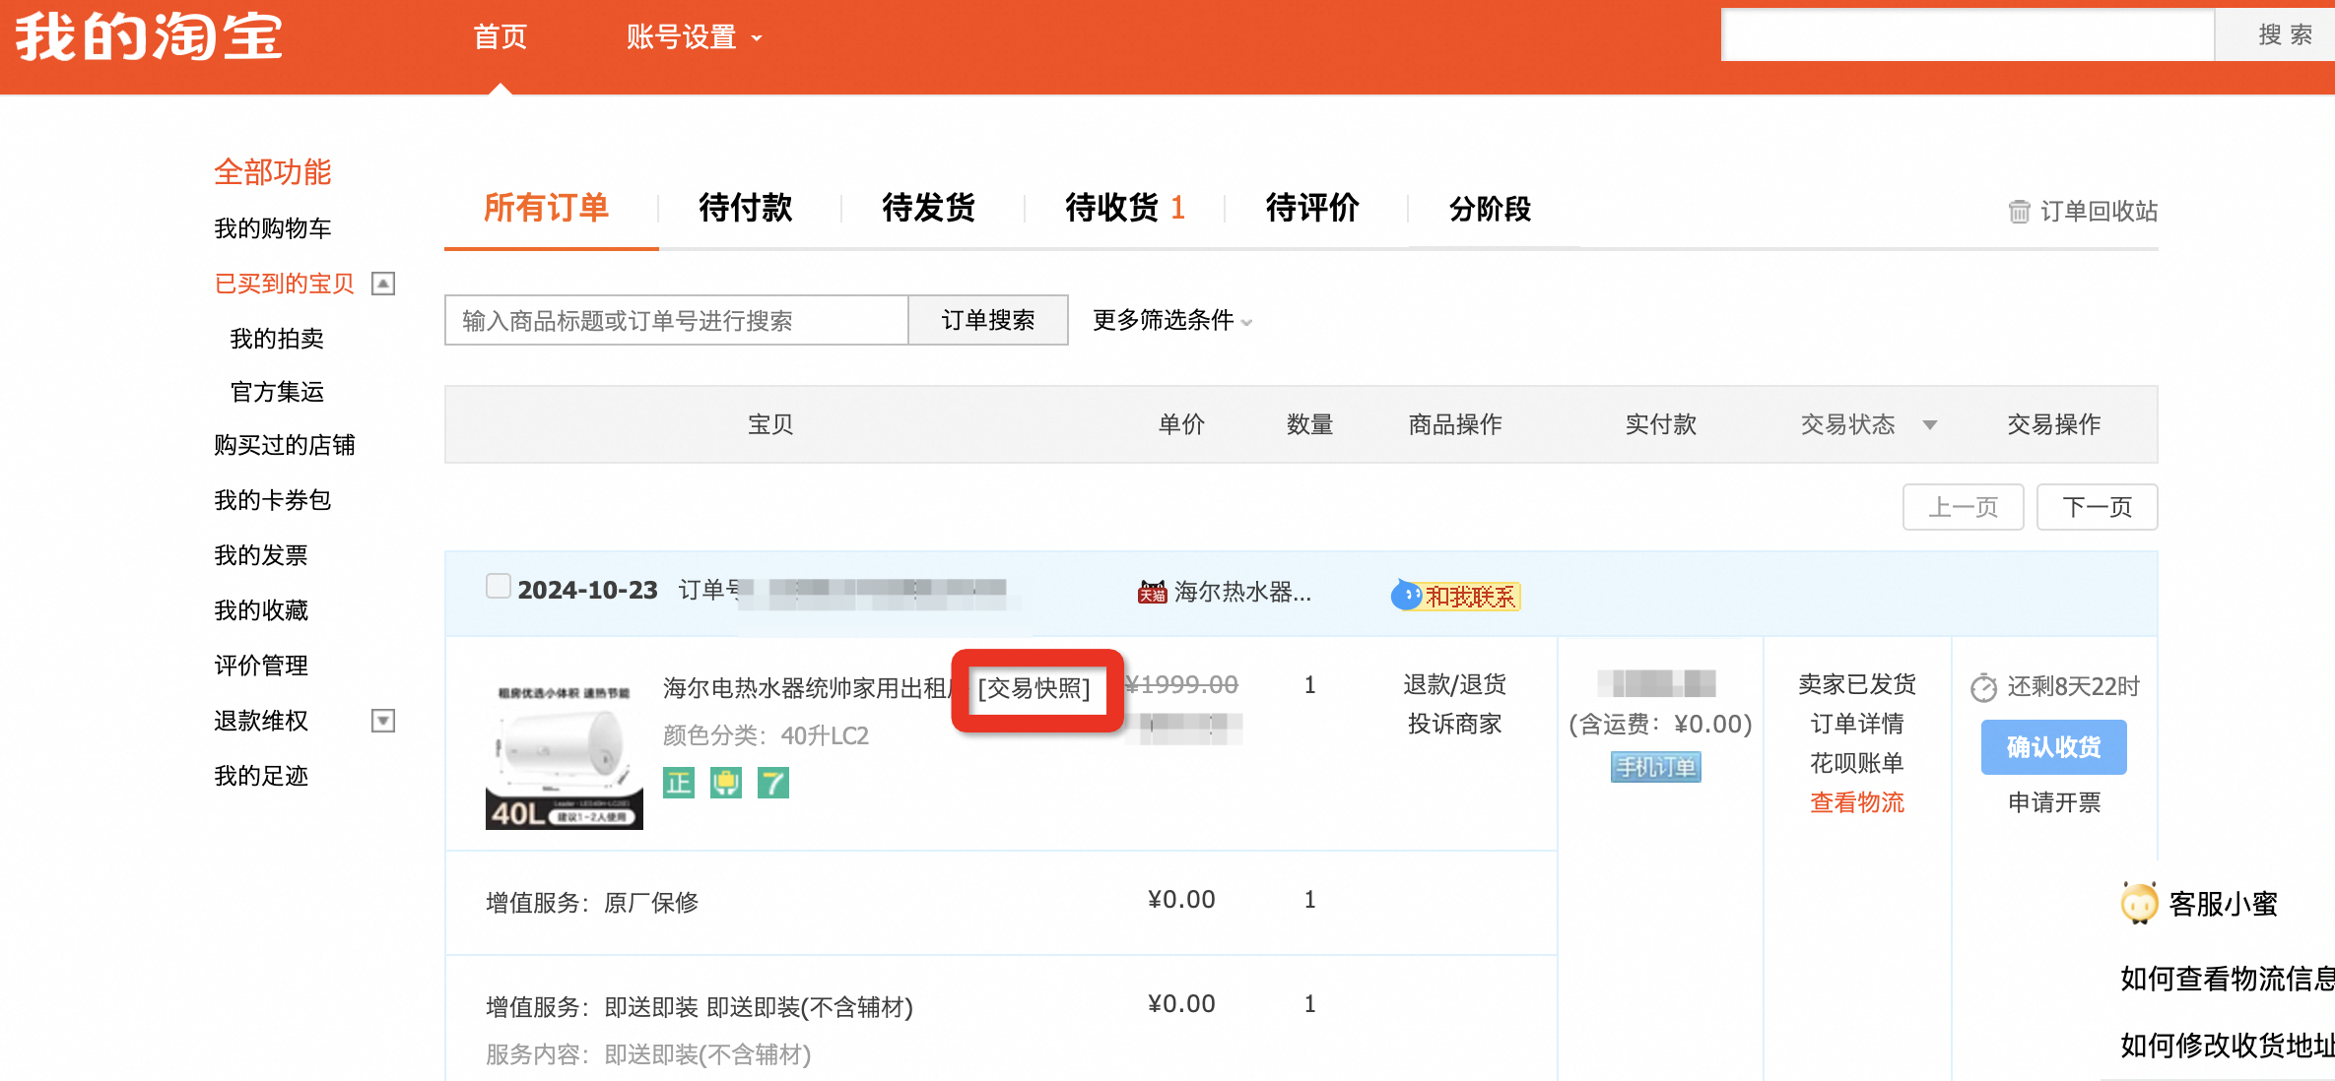Open 我的发票 in the sidebar

tap(261, 556)
